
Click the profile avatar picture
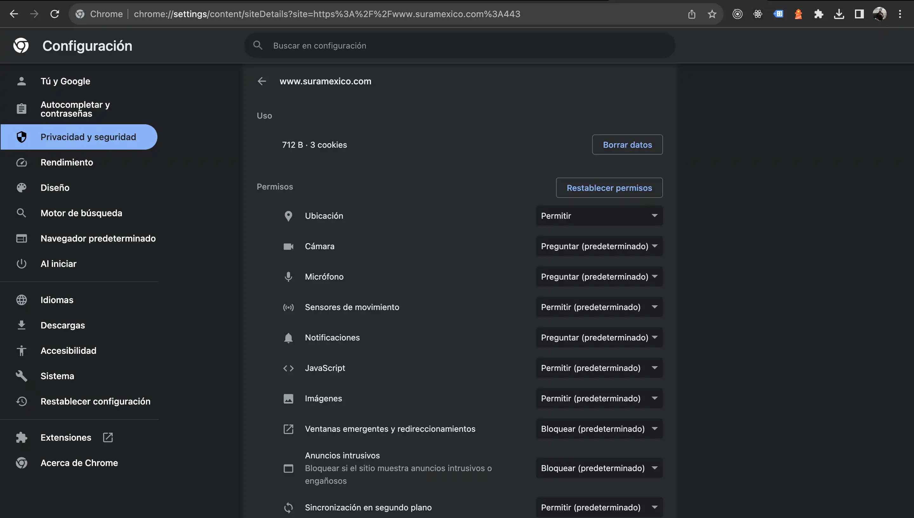[x=879, y=14]
